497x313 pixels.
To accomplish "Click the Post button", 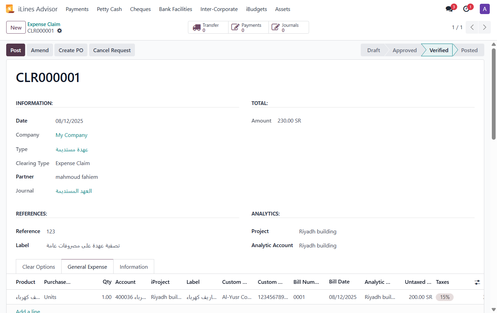I will (x=15, y=50).
